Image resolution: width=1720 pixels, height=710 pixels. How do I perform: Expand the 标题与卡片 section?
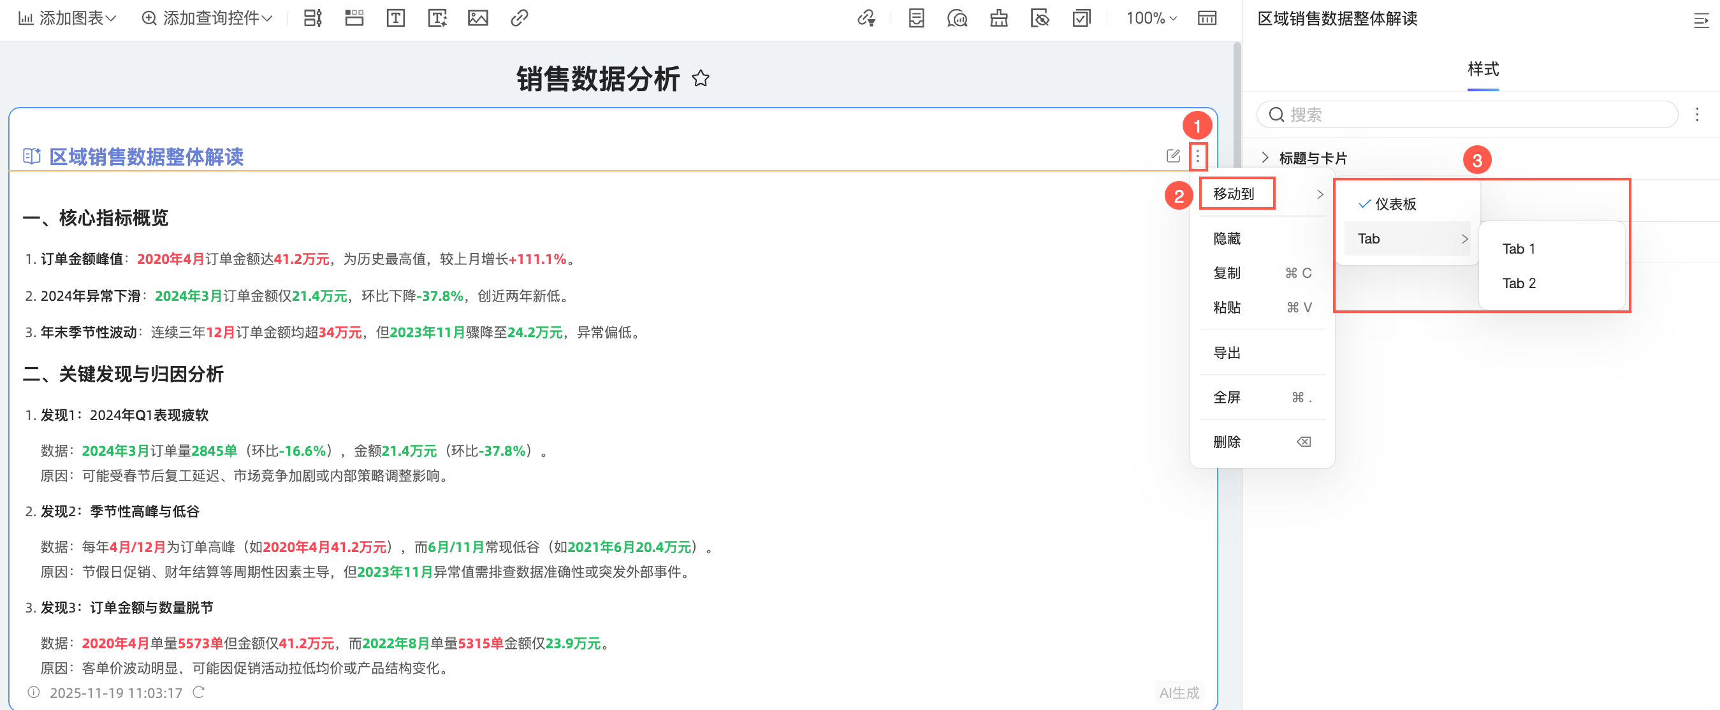pos(1311,158)
